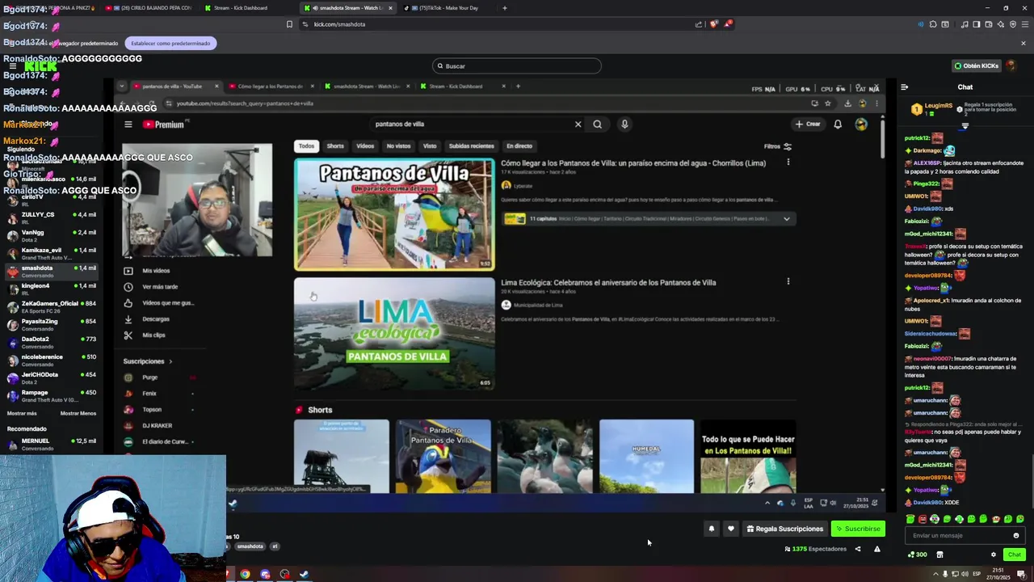Open the browser music player icon
Viewport: 1034px width, 582px height.
point(965,24)
